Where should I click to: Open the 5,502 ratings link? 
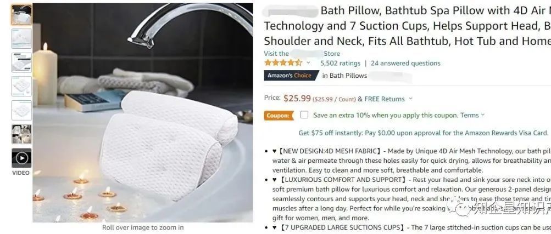click(x=340, y=63)
